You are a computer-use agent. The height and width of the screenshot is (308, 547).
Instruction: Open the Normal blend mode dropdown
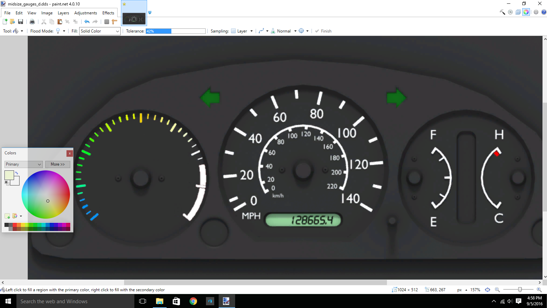coord(284,31)
